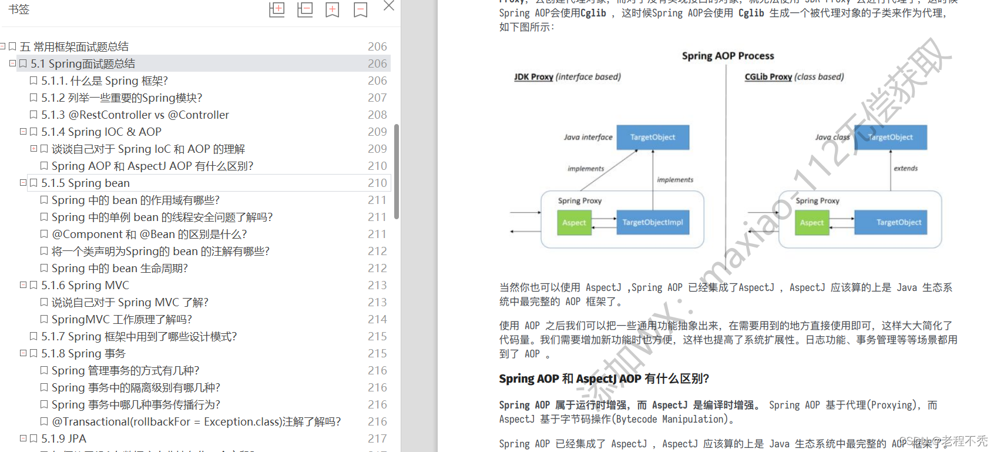
Task: Click bookmark icon beside @Component 和 @Bean 的区别是什么?
Action: click(44, 234)
